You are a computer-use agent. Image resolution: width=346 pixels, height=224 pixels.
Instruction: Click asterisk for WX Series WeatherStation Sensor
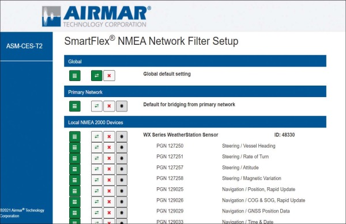[x=122, y=137]
